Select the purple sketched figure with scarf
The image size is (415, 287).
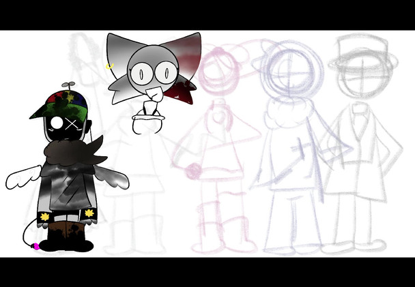(x=296, y=148)
